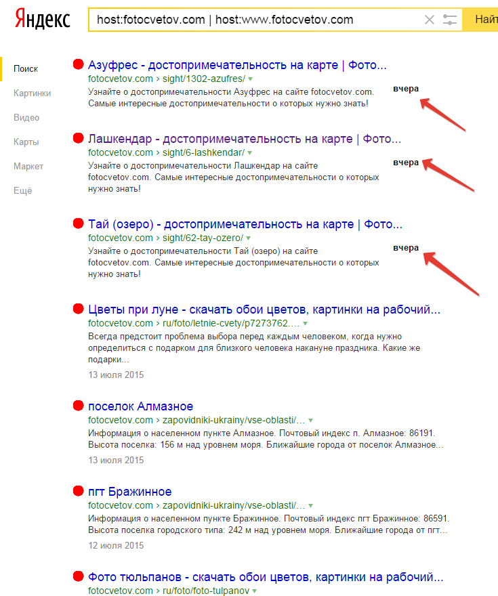This screenshot has height=596, width=498.
Task: Click red favicon next to поселок Алмазное
Action: (x=79, y=406)
